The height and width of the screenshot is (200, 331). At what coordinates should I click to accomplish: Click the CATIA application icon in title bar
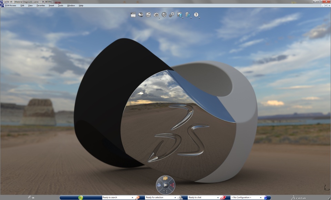(2, 2)
